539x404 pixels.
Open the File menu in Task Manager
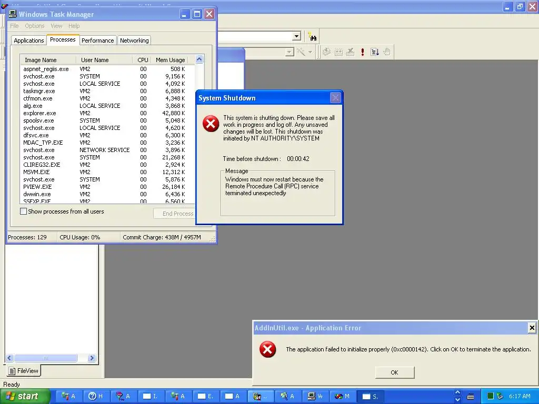click(14, 26)
